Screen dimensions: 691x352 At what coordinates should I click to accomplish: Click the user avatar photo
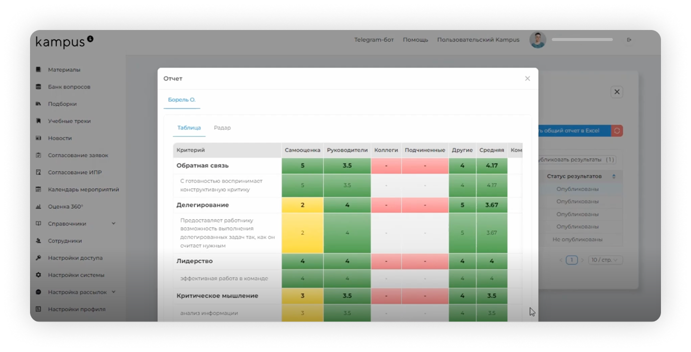tap(538, 40)
